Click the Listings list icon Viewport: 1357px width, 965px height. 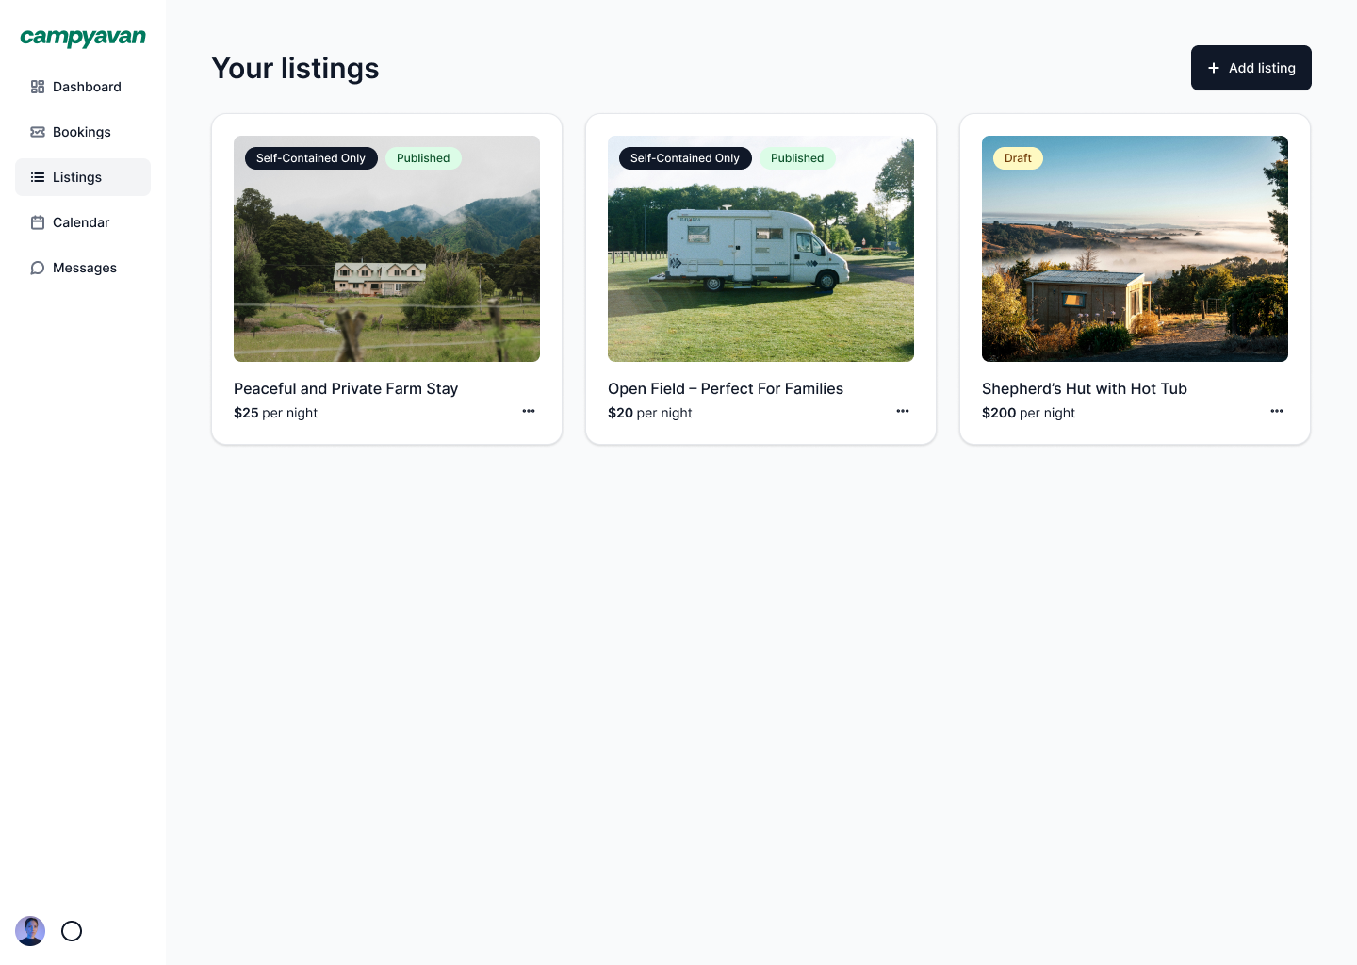point(38,177)
